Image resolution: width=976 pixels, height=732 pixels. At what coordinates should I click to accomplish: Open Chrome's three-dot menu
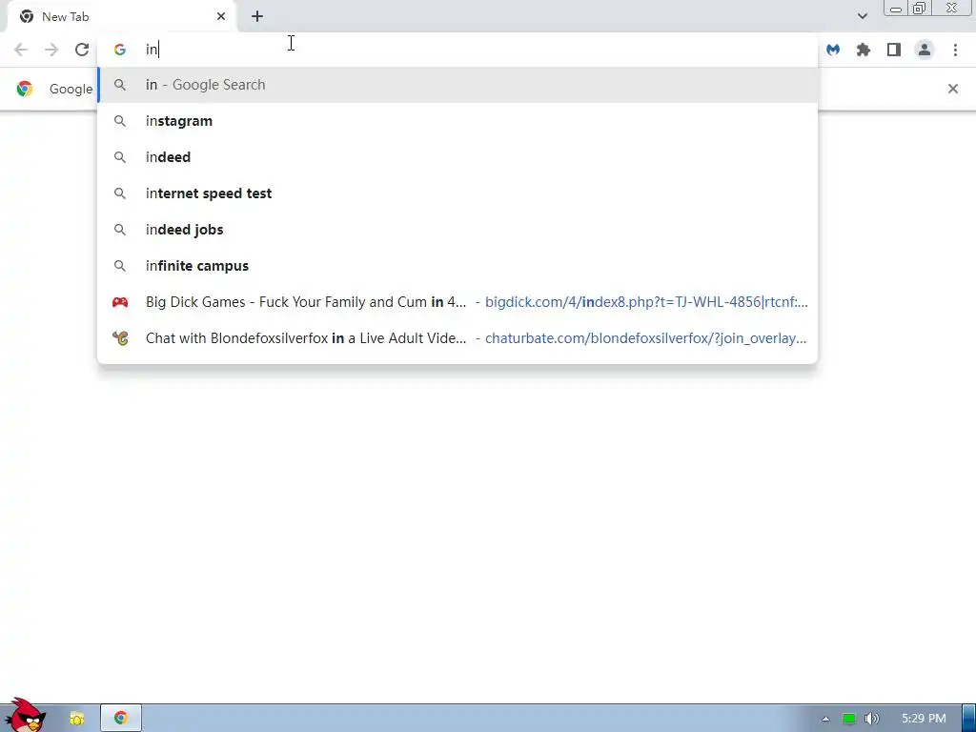coord(955,50)
